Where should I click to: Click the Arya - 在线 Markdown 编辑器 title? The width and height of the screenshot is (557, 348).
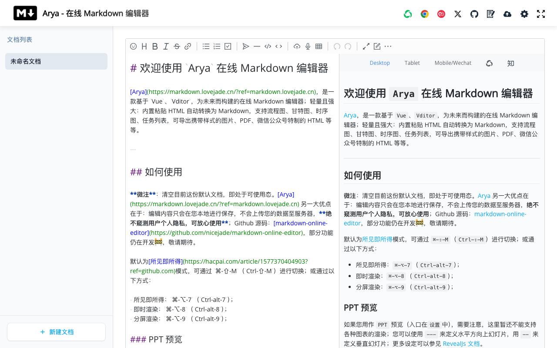[x=96, y=13]
